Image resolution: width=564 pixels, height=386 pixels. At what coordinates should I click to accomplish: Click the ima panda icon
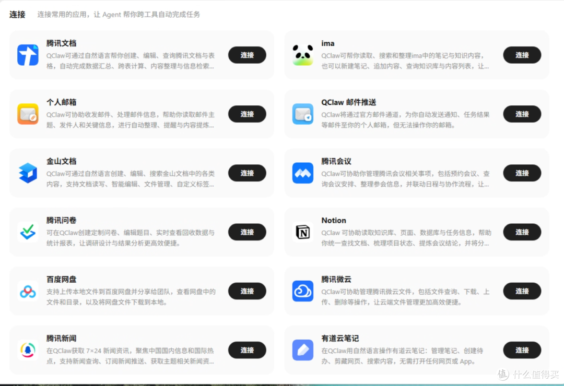coord(302,55)
